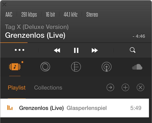Close the player window with X
Image resolution: width=152 pixels, height=123 pixels.
pos(4,5)
